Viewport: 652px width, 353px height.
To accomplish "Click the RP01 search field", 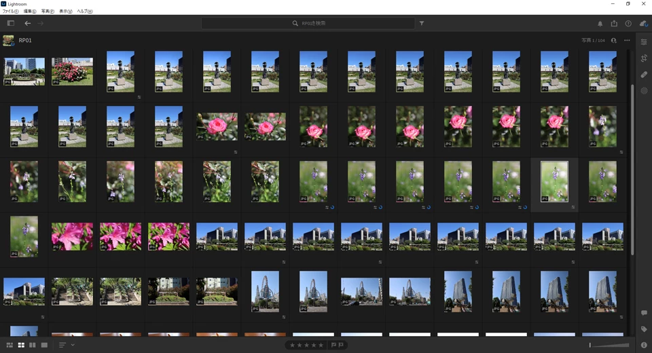I will [308, 23].
